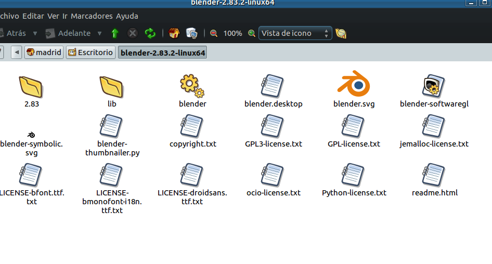Select the readme.html file icon
The width and height of the screenshot is (492, 264).
tap(433, 175)
